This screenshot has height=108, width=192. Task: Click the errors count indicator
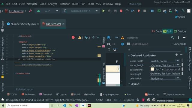point(74,37)
